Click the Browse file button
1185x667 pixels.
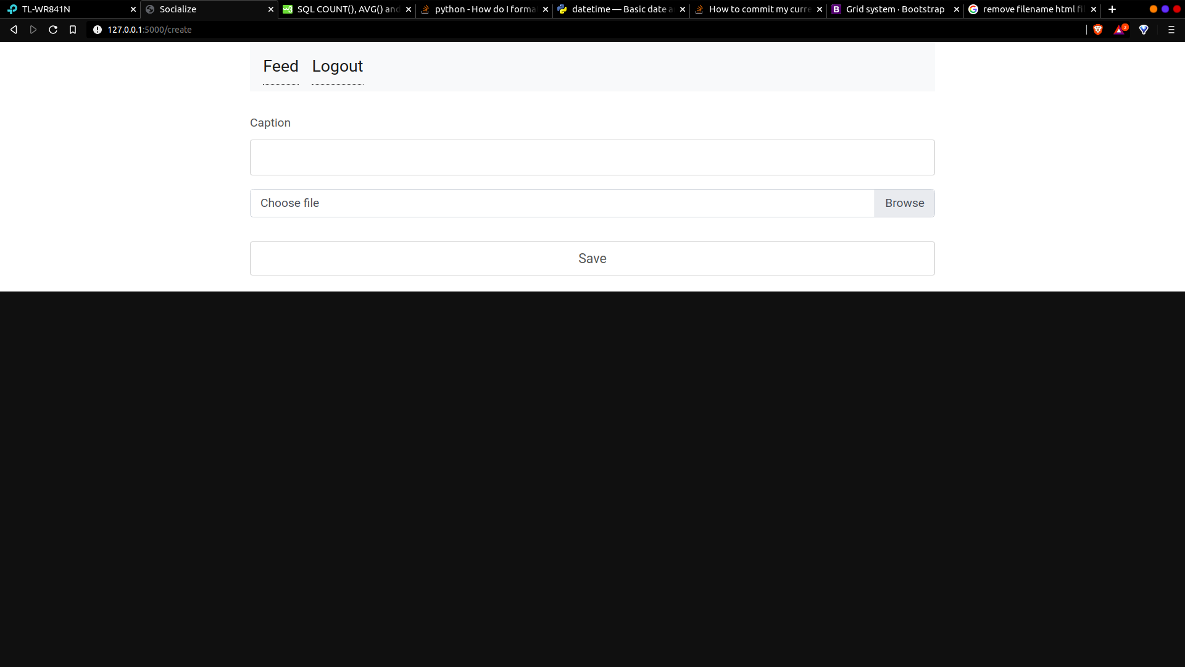tap(904, 203)
